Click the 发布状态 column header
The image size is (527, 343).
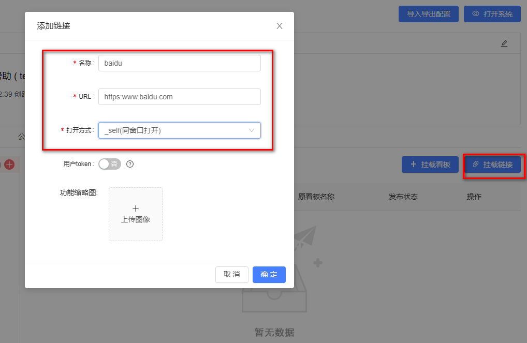pos(403,197)
